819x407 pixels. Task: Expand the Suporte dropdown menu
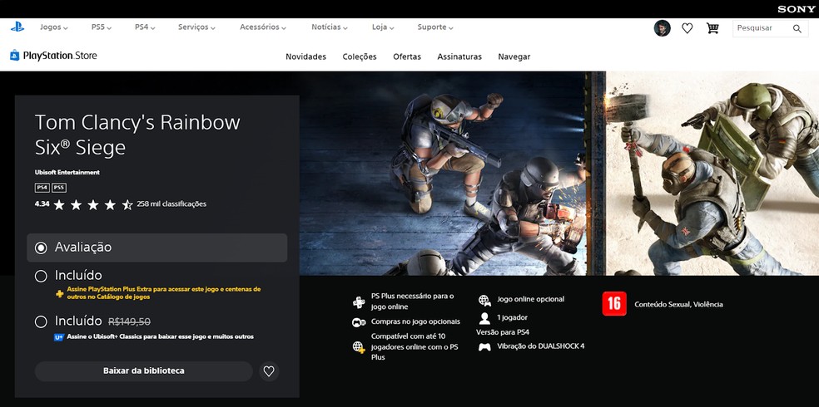tap(435, 27)
